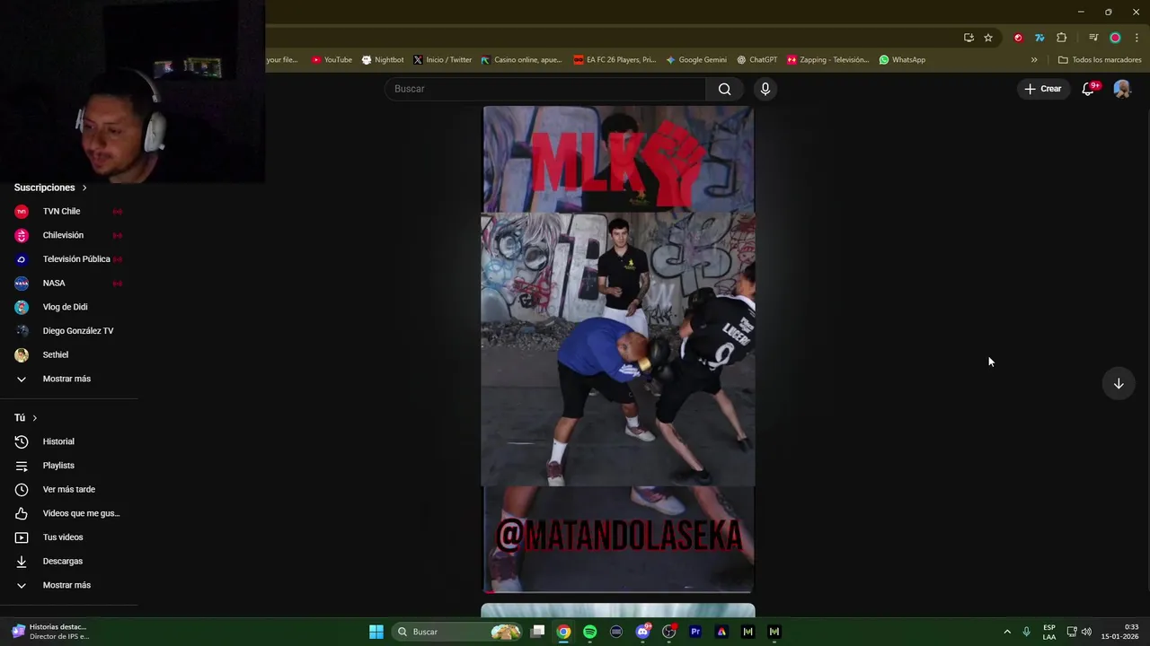Viewport: 1150px width, 646px height.
Task: Open the Google Gemini bookmark
Action: (696, 60)
